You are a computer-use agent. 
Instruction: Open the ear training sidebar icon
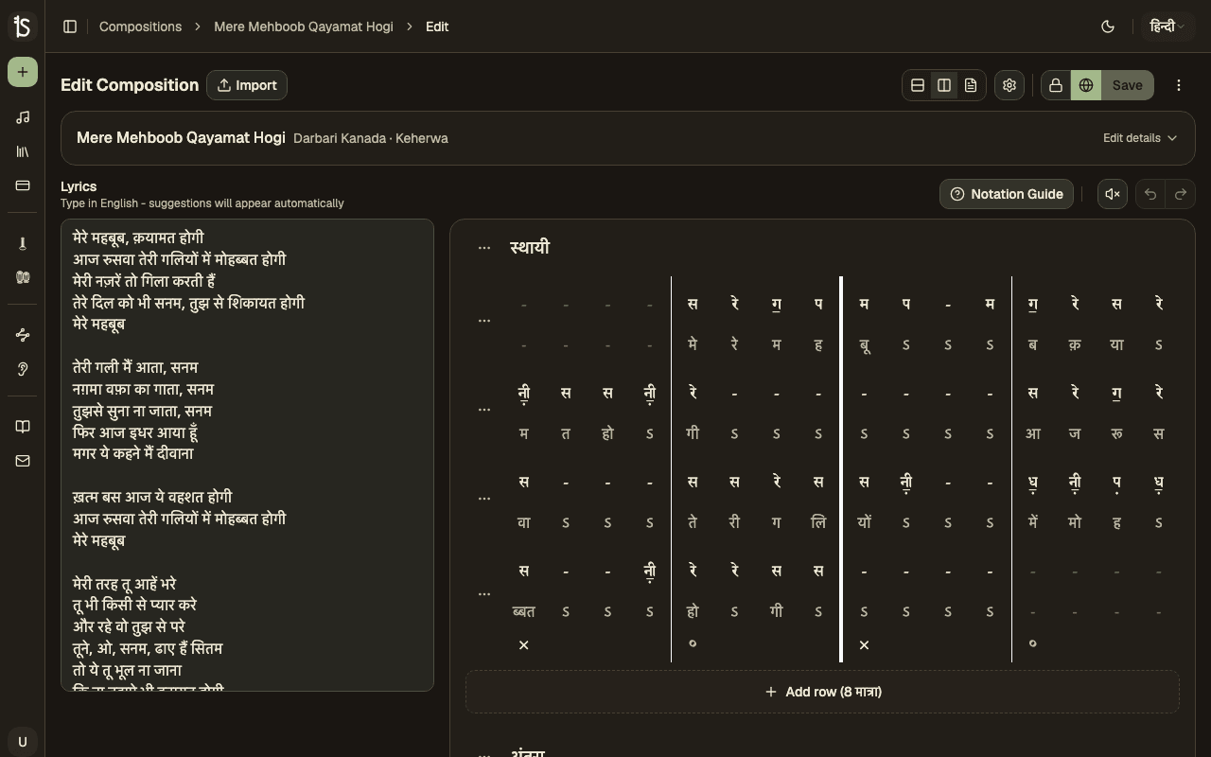click(23, 369)
